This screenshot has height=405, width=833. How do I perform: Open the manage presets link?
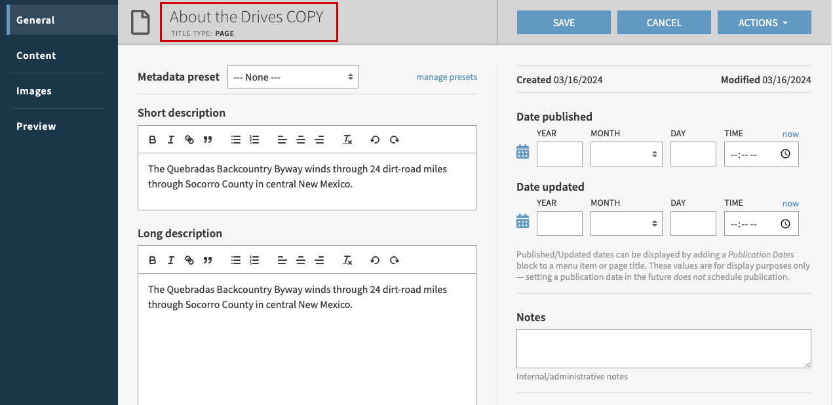coord(446,77)
